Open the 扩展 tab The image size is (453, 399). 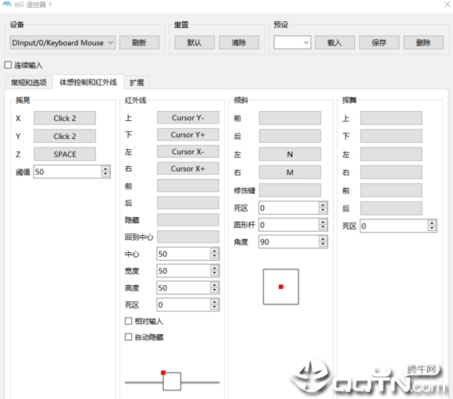pos(137,83)
